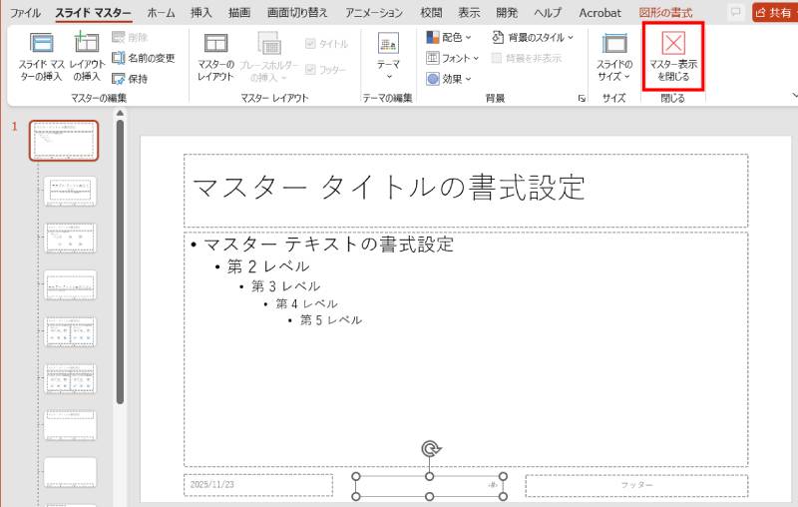Close Master View (マスター表示を閉じる)
This screenshot has height=507, width=798.
click(672, 57)
